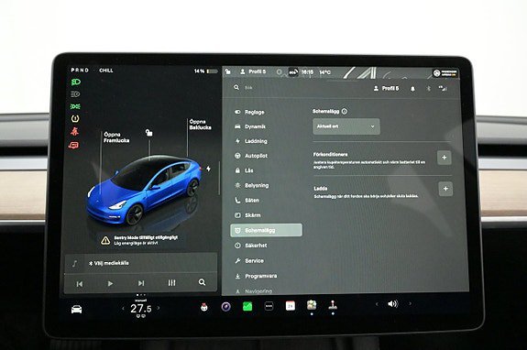Tap the lock icon in the status bar
The image size is (527, 350).
pos(228,71)
